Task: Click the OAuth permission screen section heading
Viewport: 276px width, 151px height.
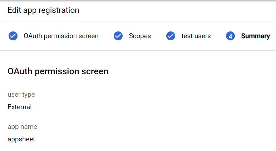Action: coord(58,71)
